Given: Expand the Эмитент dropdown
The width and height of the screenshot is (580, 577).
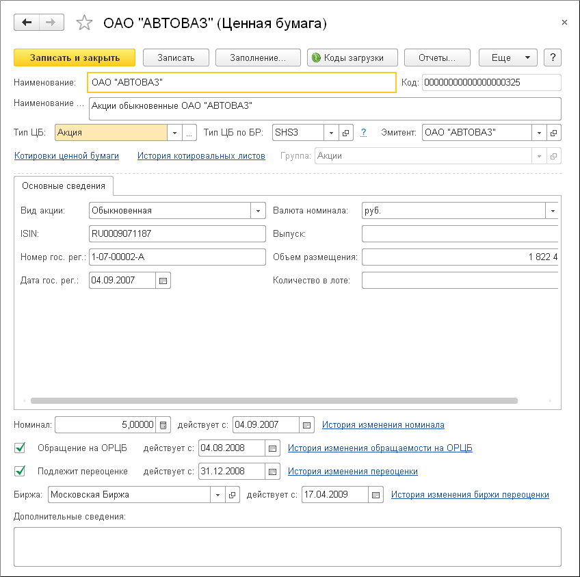Looking at the screenshot, I should coord(540,133).
